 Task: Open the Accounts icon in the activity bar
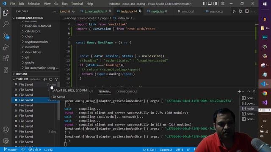(6, 130)
